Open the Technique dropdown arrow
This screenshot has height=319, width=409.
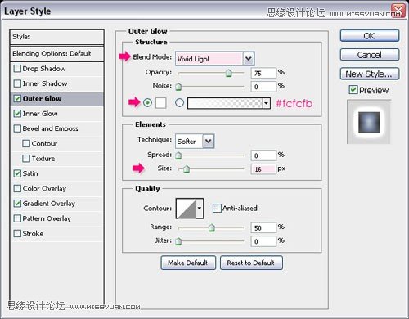[x=209, y=142]
